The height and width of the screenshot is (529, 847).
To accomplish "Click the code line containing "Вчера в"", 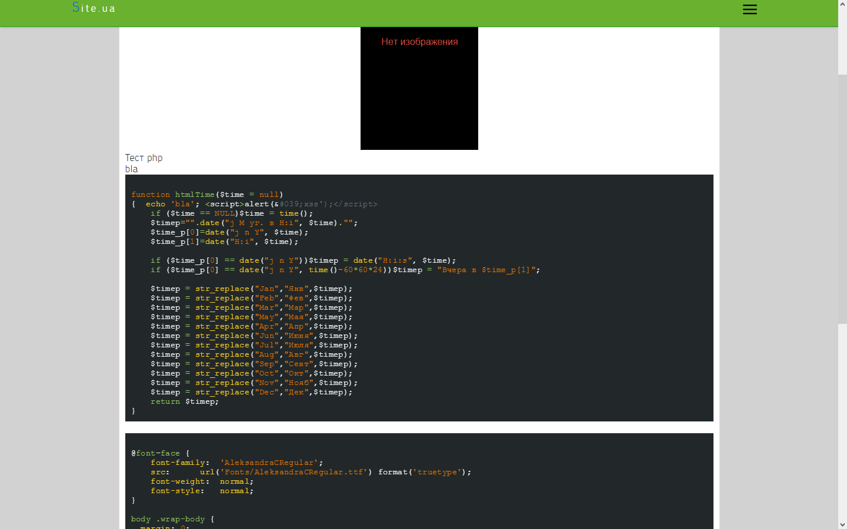I will tap(345, 270).
